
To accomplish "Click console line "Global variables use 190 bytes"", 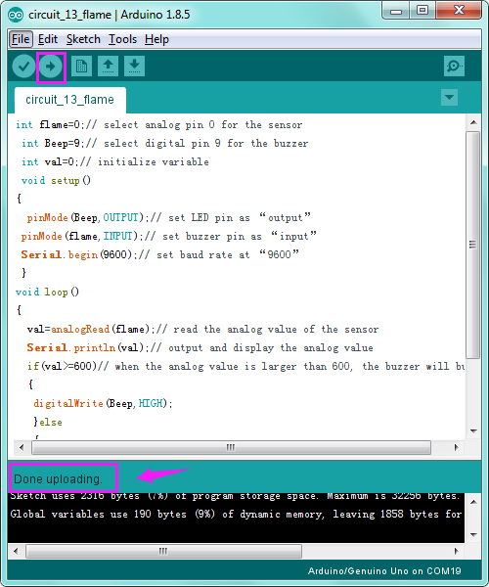I will pos(236,514).
